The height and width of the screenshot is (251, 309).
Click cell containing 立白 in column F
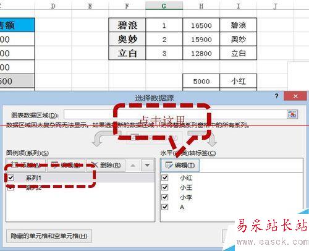[x=127, y=53]
